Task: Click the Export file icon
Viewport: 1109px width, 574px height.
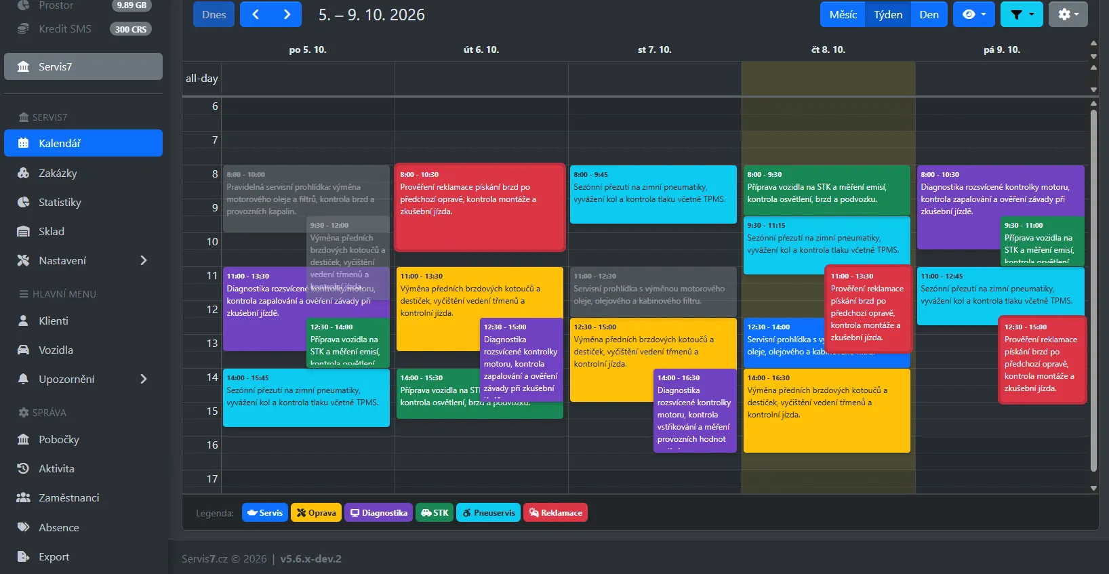Action: (23, 556)
